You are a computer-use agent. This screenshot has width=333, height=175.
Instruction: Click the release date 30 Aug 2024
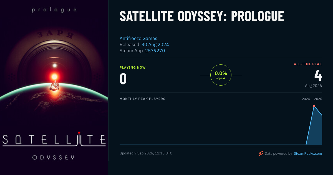click(x=155, y=44)
